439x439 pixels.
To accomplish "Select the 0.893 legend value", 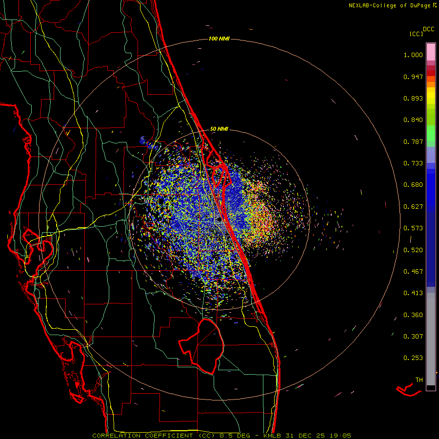I will point(413,98).
